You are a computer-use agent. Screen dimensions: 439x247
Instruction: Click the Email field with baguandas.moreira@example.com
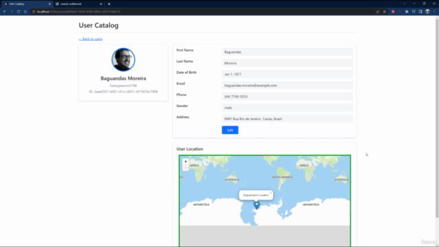(287, 85)
